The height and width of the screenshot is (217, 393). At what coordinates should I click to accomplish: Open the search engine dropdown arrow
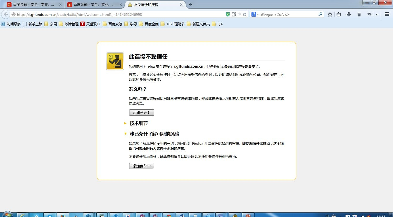[257, 14]
